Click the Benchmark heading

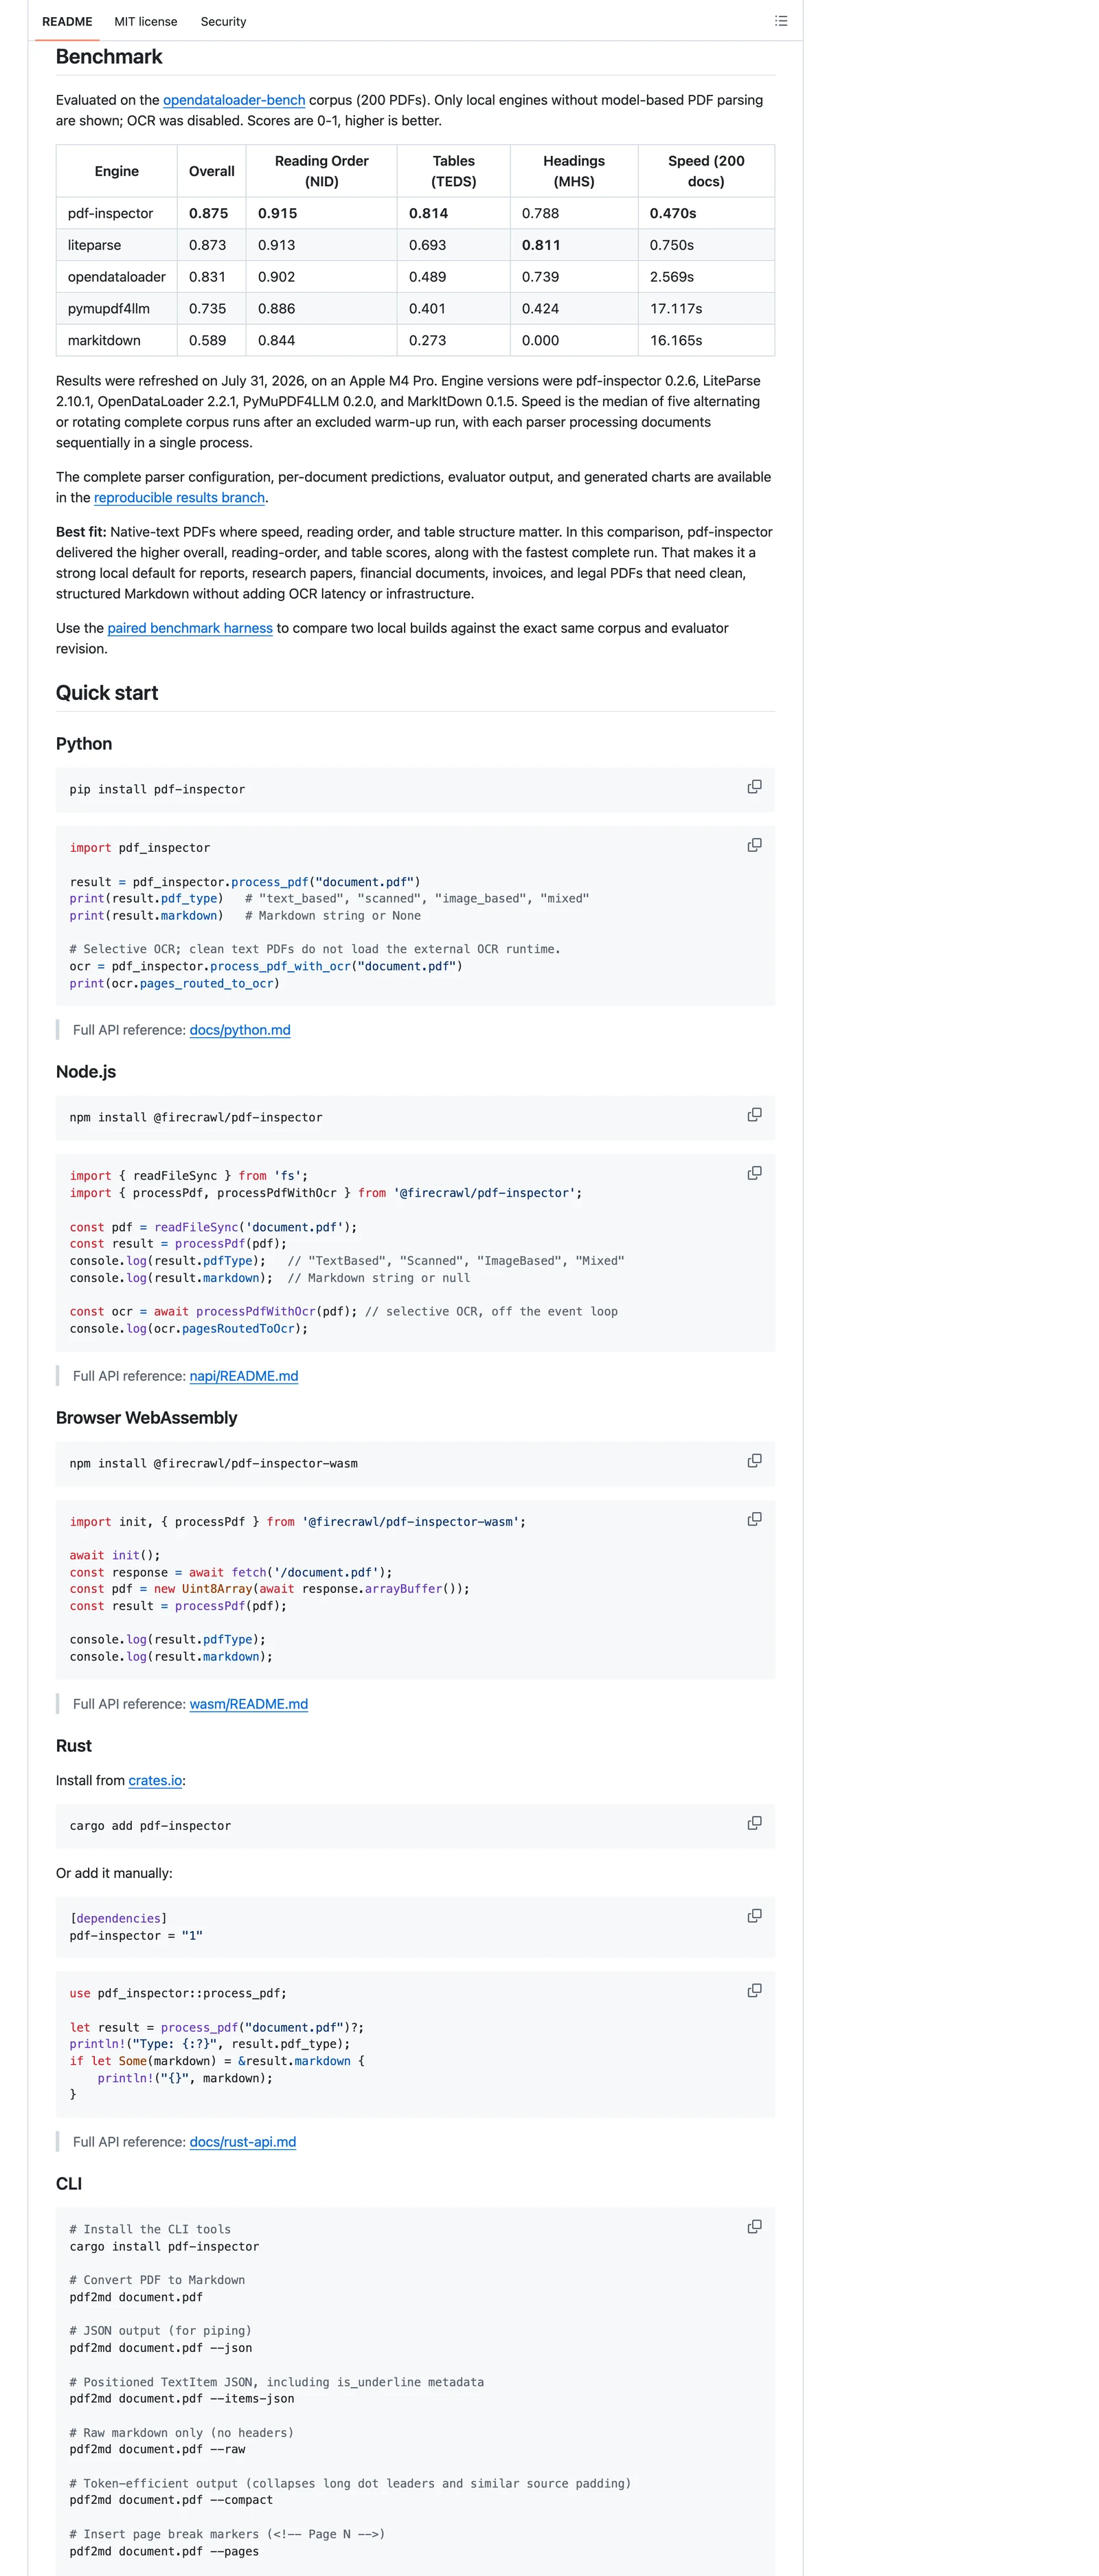109,57
